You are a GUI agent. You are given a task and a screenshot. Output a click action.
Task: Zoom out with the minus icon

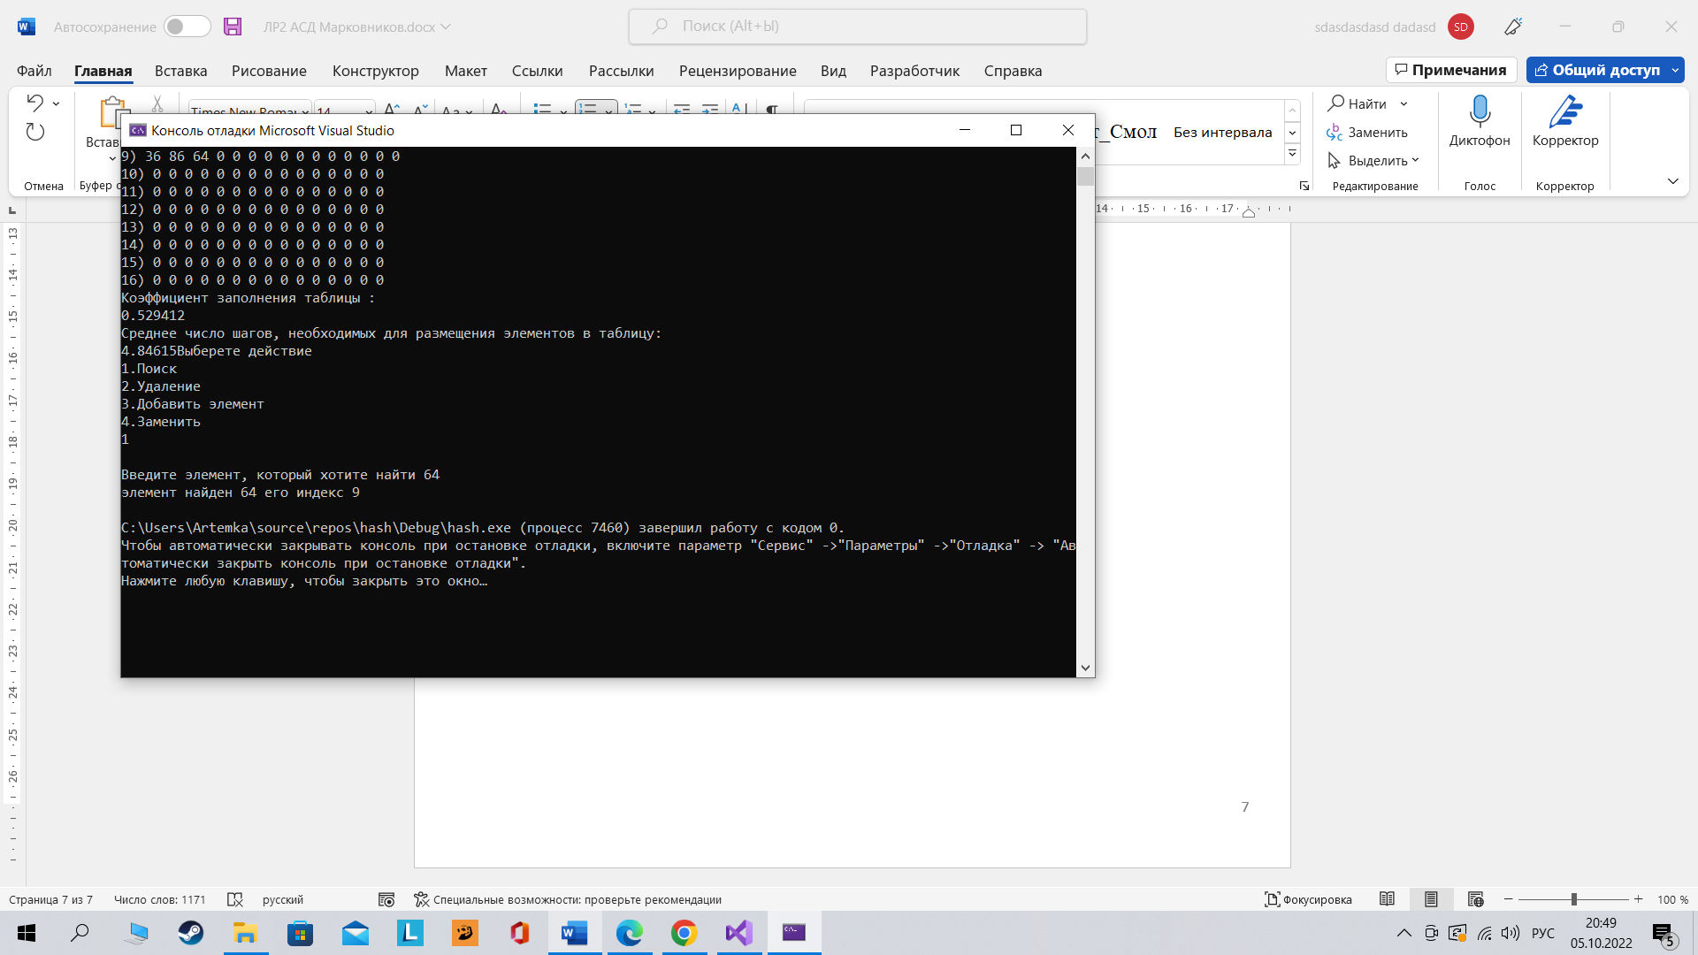(x=1509, y=899)
